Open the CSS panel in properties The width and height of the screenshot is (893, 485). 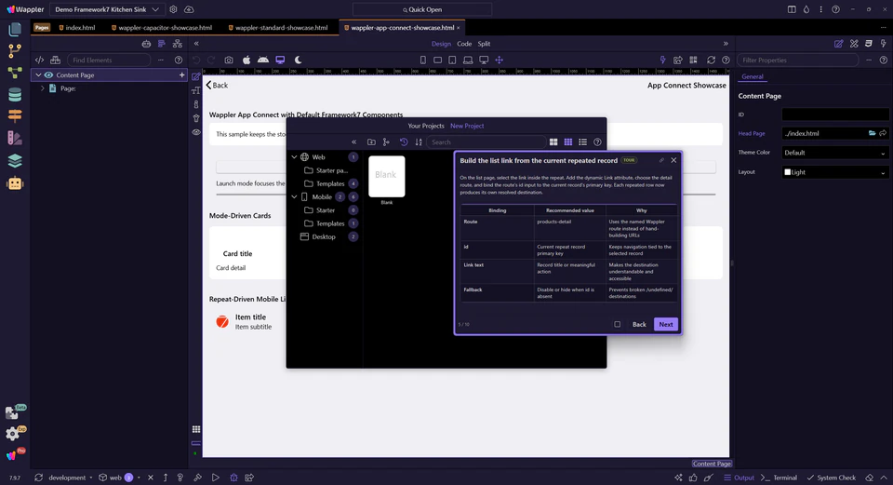click(x=869, y=44)
